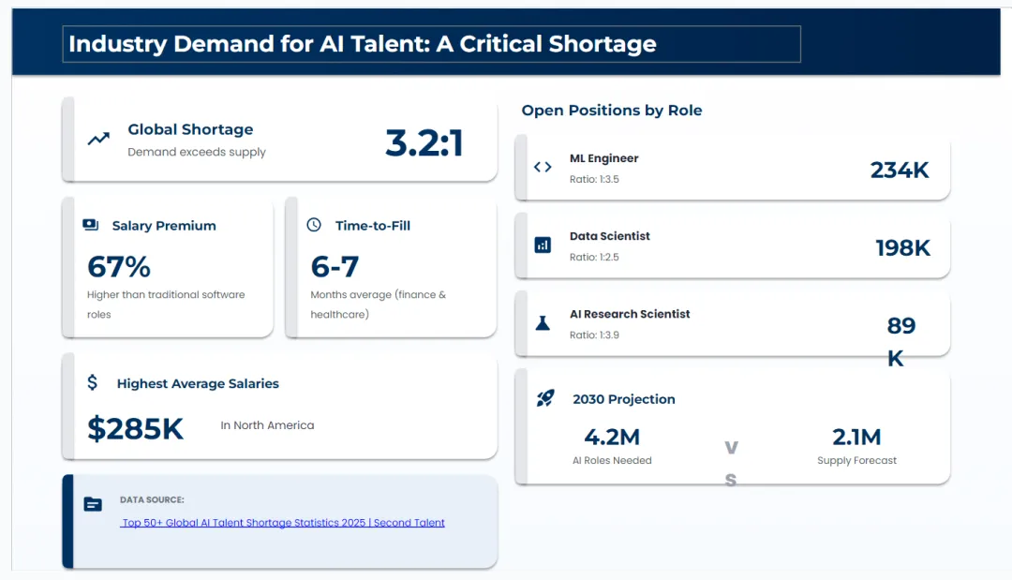Click the rocket icon beside 2030 Projection
Image resolution: width=1012 pixels, height=580 pixels.
545,398
